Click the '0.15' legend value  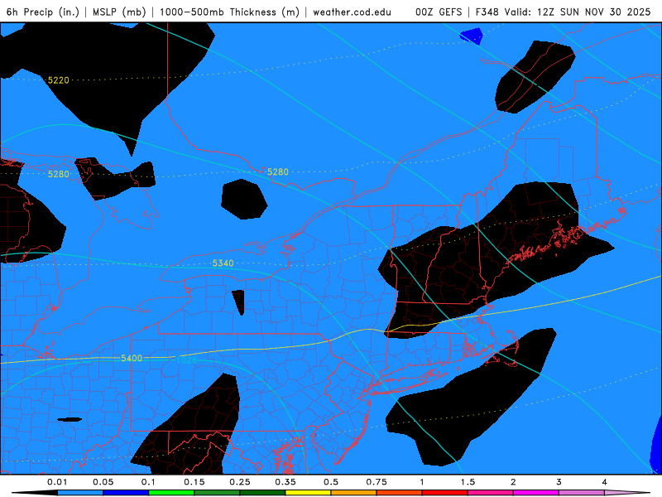click(x=194, y=482)
